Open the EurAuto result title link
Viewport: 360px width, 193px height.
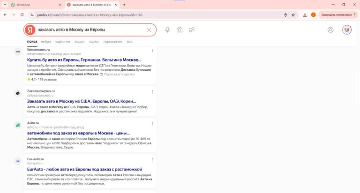(x=84, y=169)
